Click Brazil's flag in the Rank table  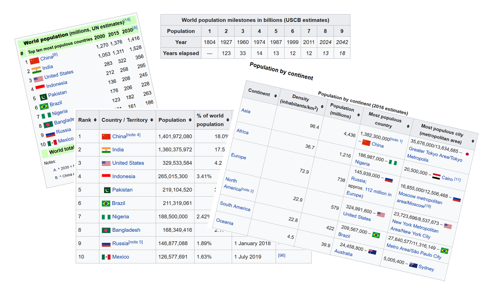pyautogui.click(x=106, y=203)
